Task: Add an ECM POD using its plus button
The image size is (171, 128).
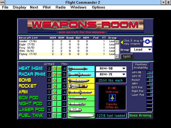Action: pyautogui.click(x=55, y=98)
